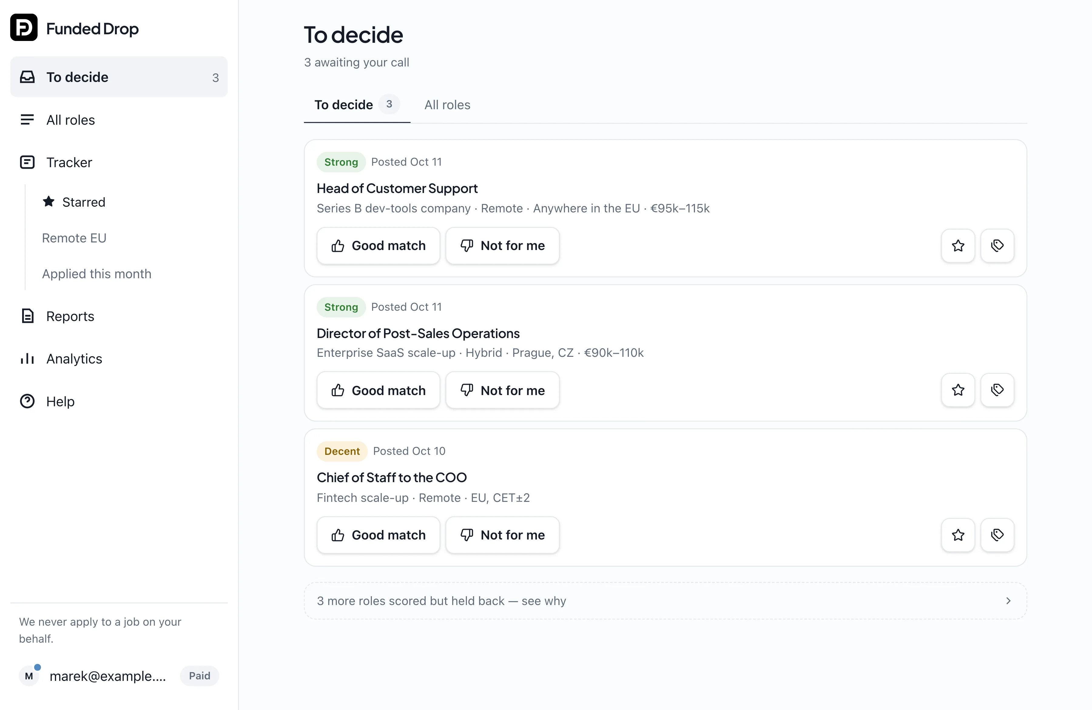Image resolution: width=1092 pixels, height=710 pixels.
Task: Tag the Director of Post-Sales Operations role
Action: (997, 390)
